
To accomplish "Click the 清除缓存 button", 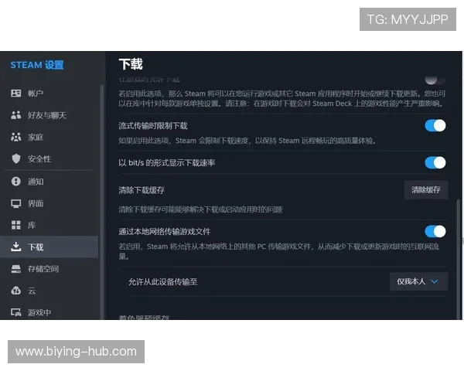I will 426,189.
